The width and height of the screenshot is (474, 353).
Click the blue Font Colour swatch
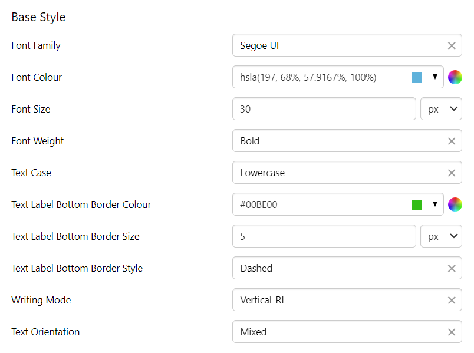point(417,77)
